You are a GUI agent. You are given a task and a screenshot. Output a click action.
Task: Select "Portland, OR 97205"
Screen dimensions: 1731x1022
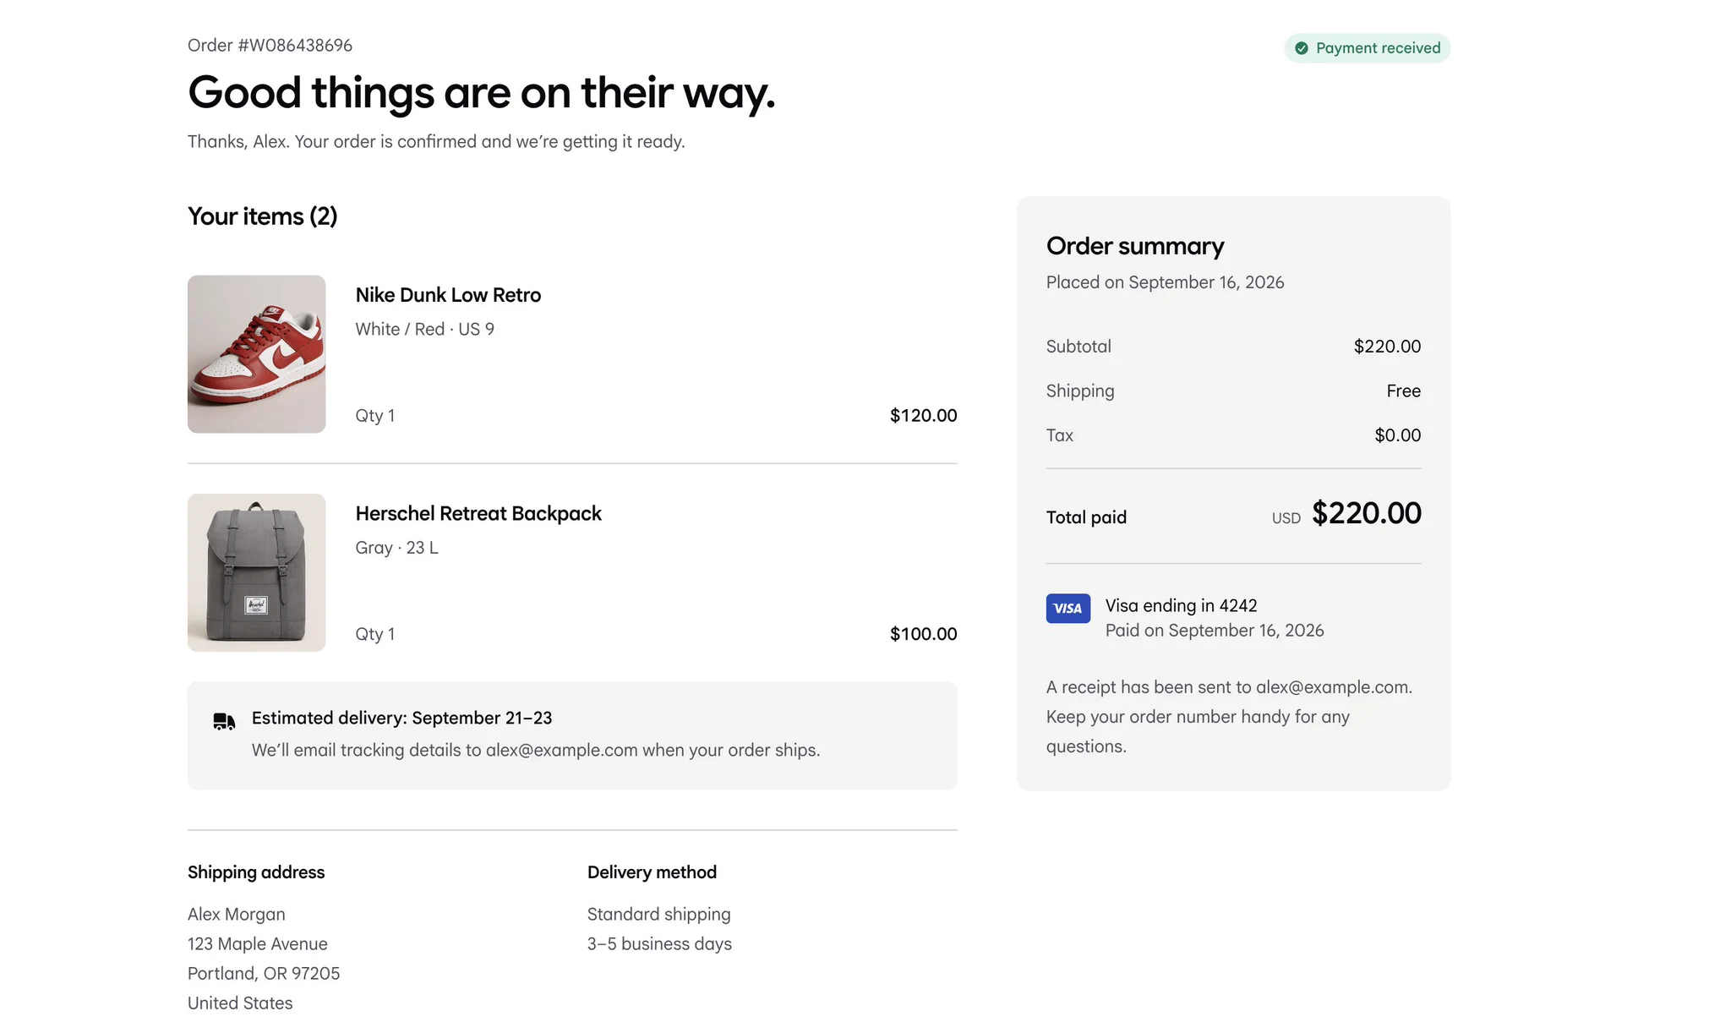click(264, 974)
